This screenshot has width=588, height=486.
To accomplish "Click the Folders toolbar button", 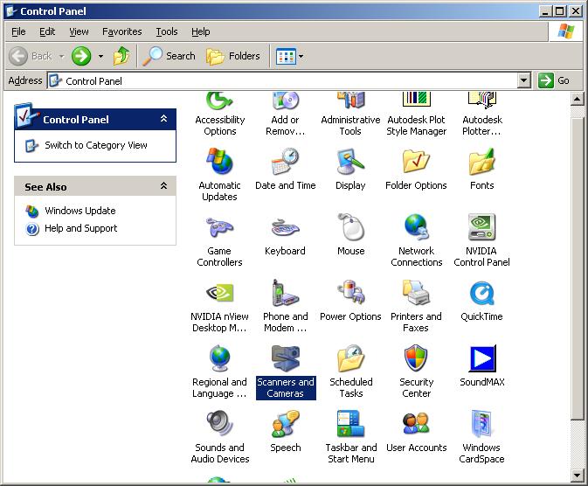I will coord(233,56).
